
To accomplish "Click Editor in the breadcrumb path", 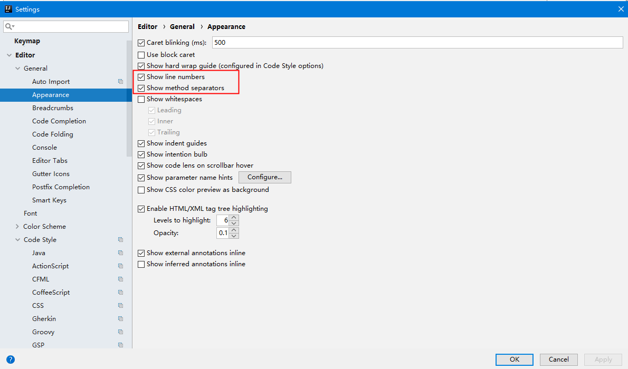I will click(x=147, y=27).
